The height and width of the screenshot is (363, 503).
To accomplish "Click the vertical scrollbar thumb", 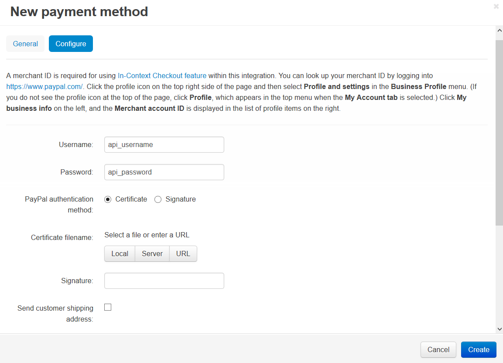I will pos(500,133).
